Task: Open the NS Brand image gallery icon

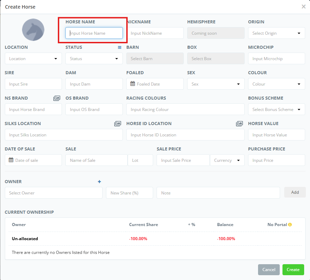Action: (57, 98)
